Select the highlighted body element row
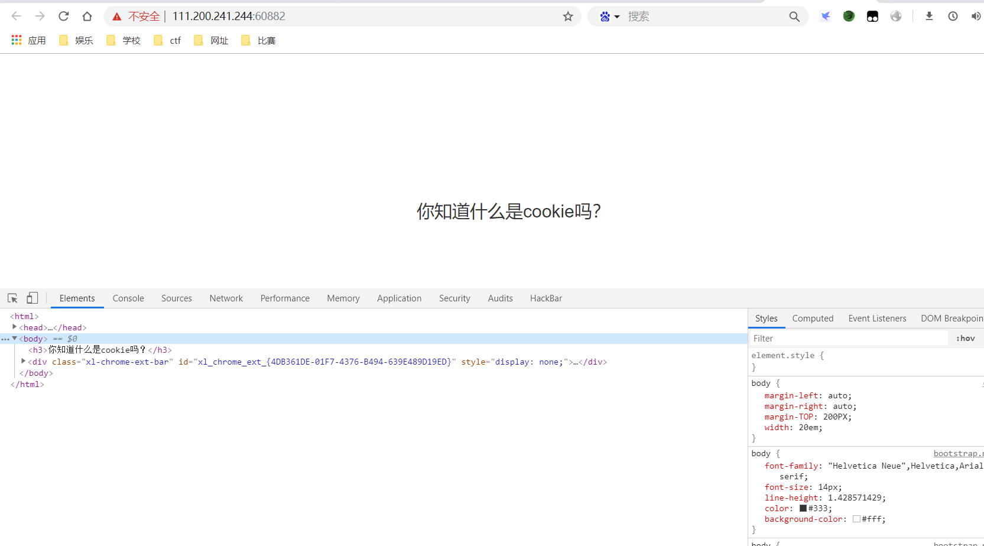 [34, 338]
